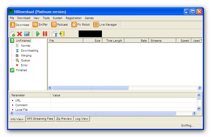Open the Live Manager section
Viewport: 211px width, 137px height.
(105, 25)
